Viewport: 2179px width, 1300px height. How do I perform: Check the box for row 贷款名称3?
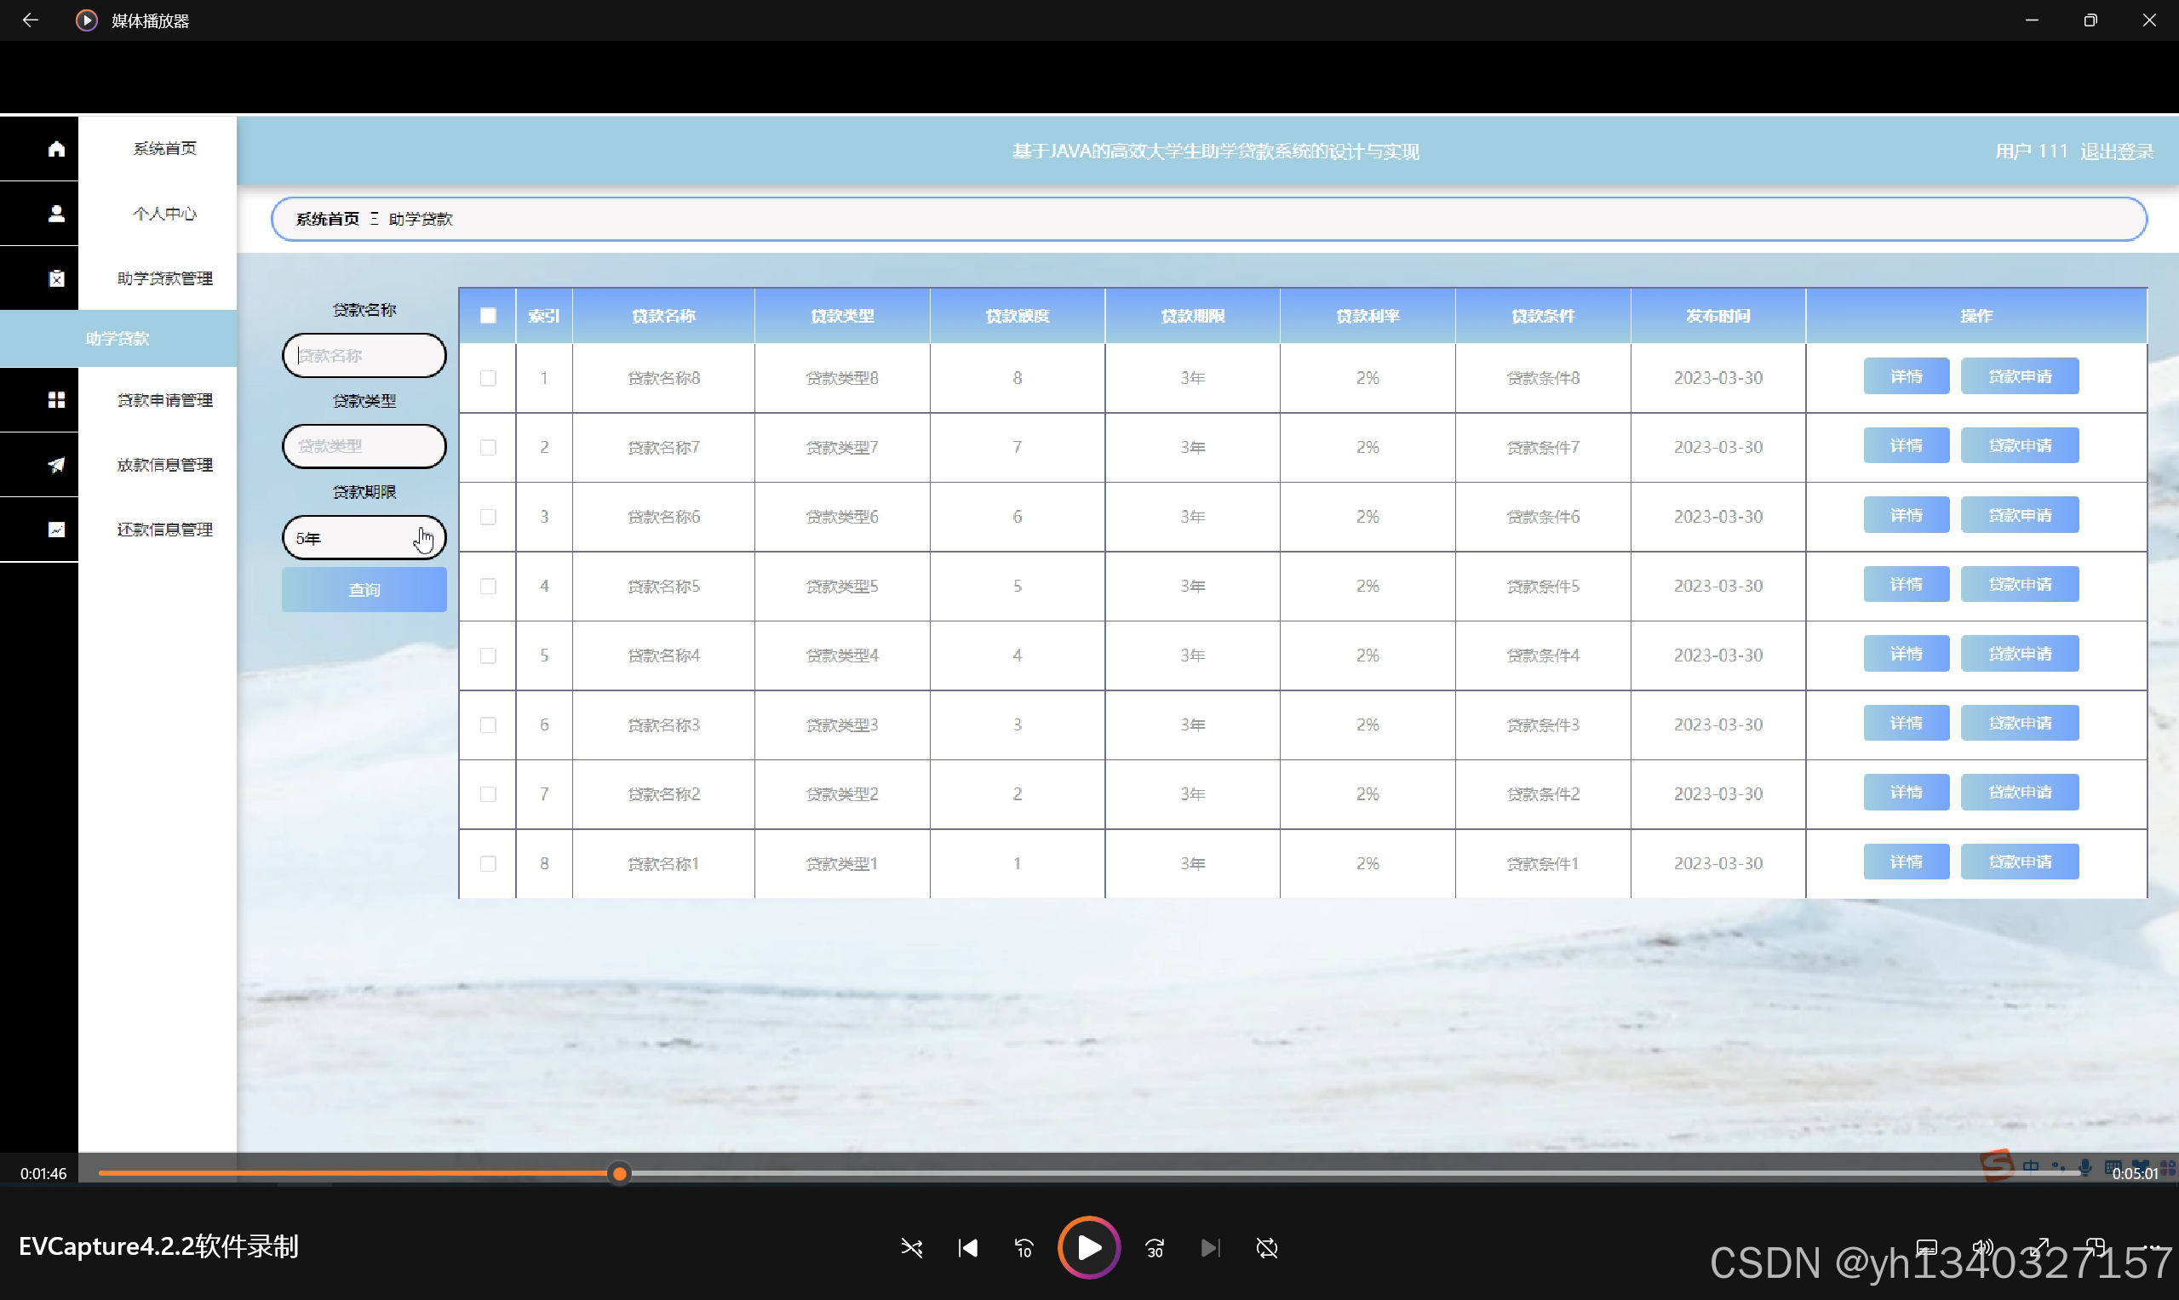[488, 725]
